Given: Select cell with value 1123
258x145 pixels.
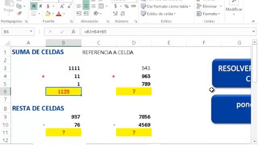Looking at the screenshot, I should click(64, 91).
